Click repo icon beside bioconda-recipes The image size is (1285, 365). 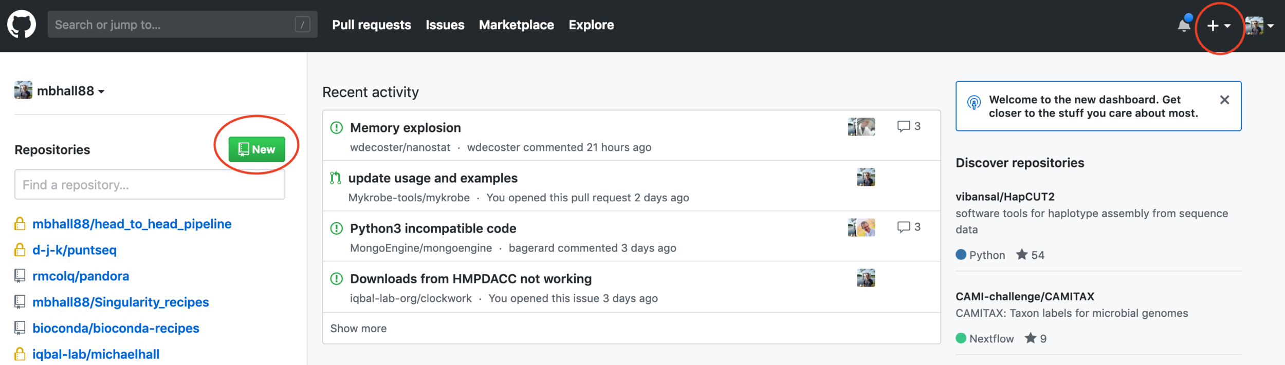point(20,328)
